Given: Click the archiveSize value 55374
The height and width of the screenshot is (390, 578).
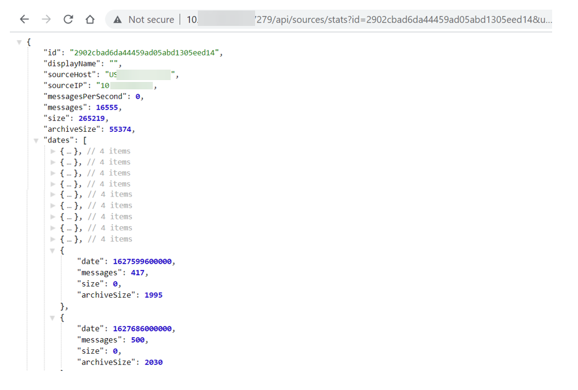Looking at the screenshot, I should (120, 129).
